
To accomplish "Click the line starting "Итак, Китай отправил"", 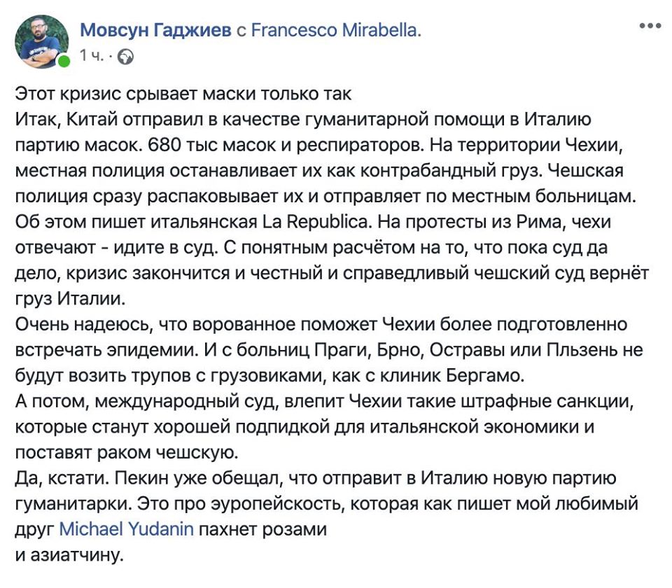I will (303, 119).
